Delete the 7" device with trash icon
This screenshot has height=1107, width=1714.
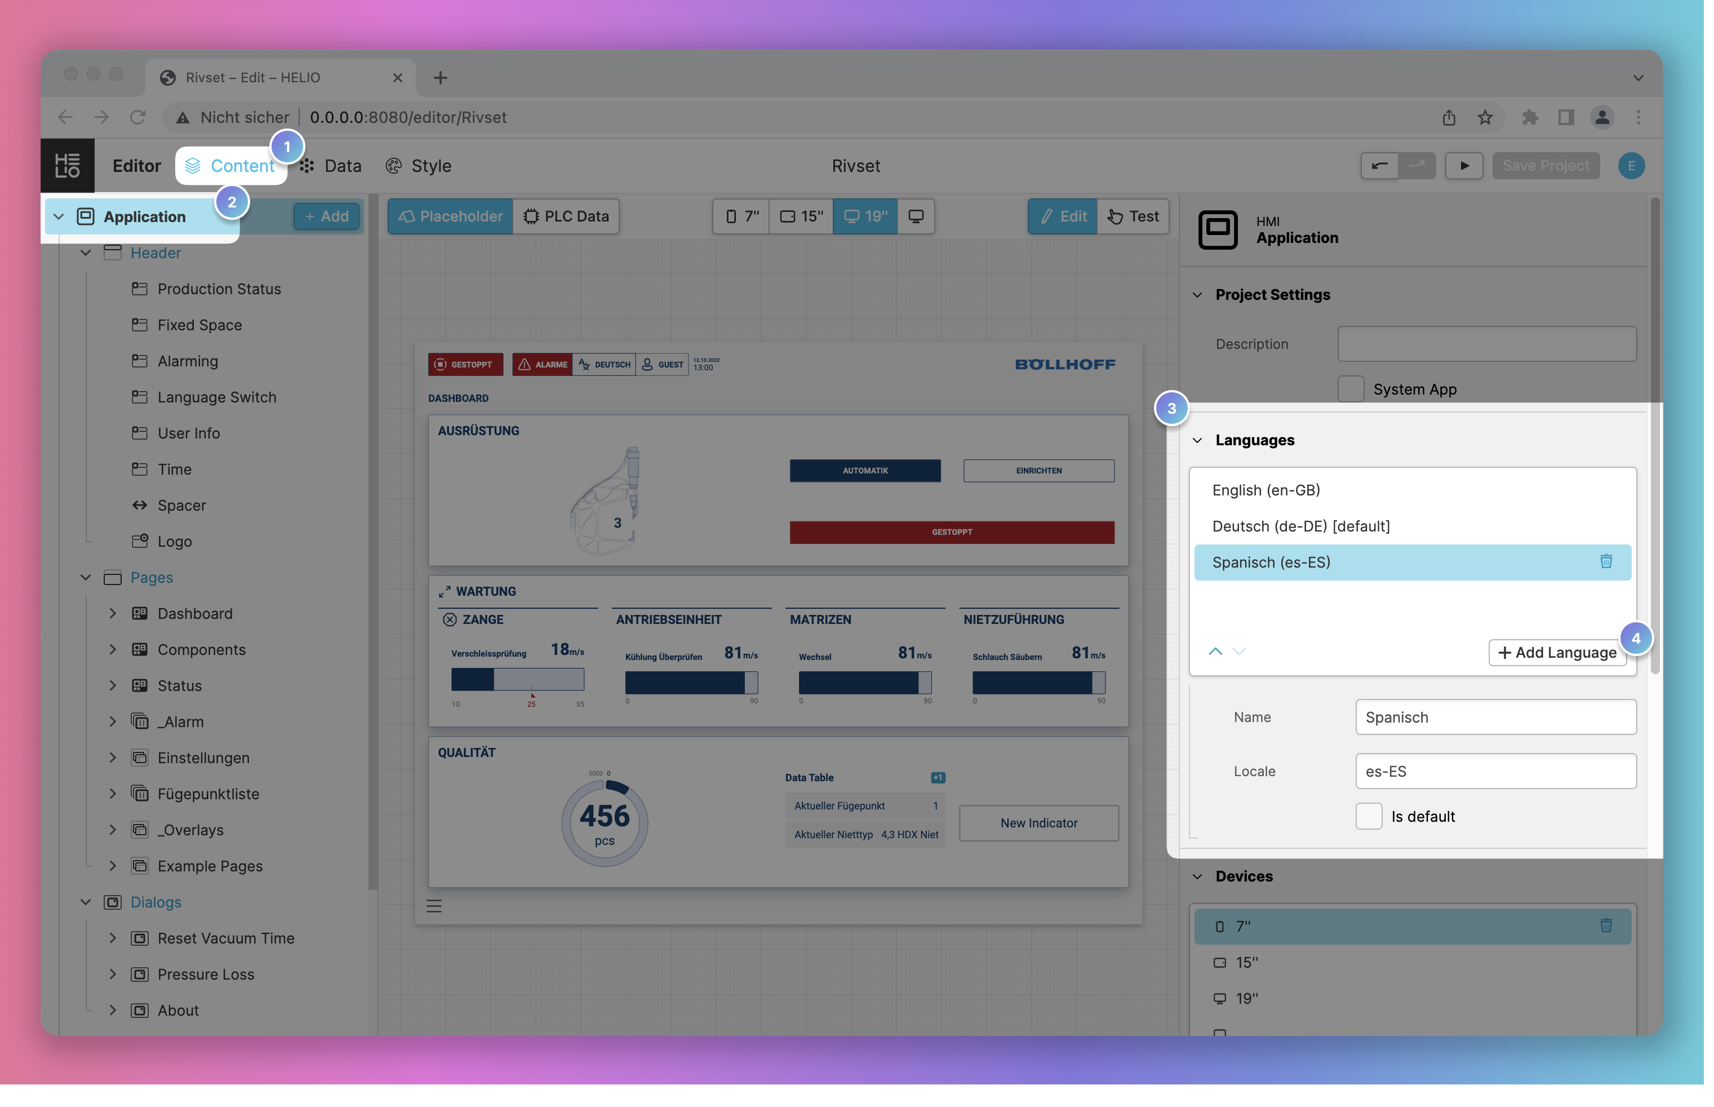[x=1605, y=926]
